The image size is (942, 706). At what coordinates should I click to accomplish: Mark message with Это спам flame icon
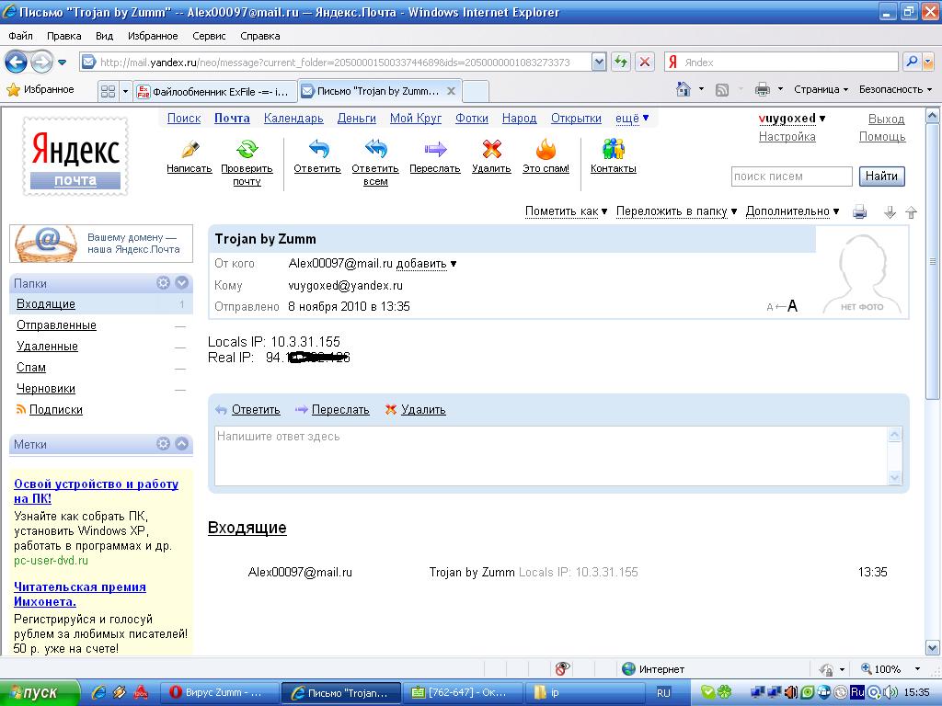(x=546, y=148)
